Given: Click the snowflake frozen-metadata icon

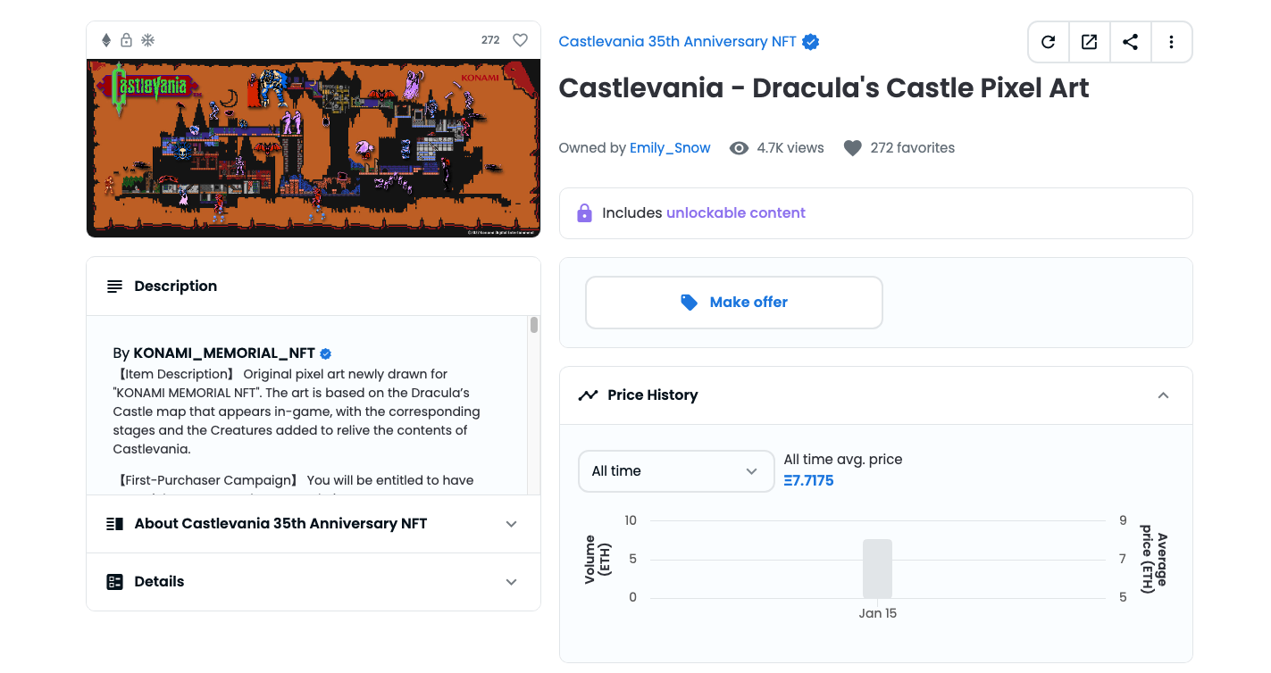Looking at the screenshot, I should coord(148,40).
